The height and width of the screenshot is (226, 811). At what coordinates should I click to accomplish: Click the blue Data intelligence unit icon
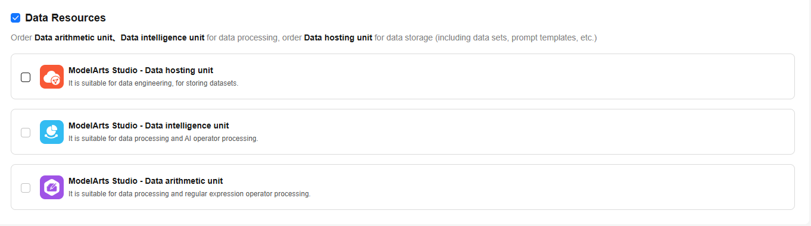point(52,132)
